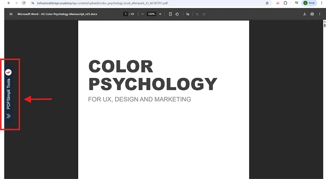This screenshot has height=179, width=326.
Task: Select the PDF draw annotation tool
Action: point(188,14)
